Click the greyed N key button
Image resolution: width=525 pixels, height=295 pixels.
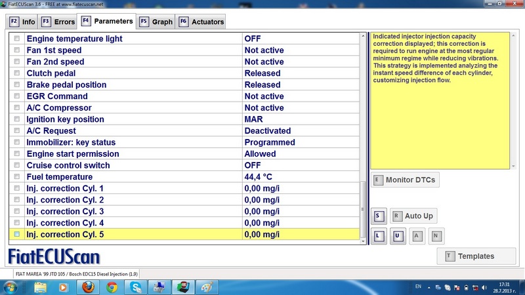tap(436, 236)
